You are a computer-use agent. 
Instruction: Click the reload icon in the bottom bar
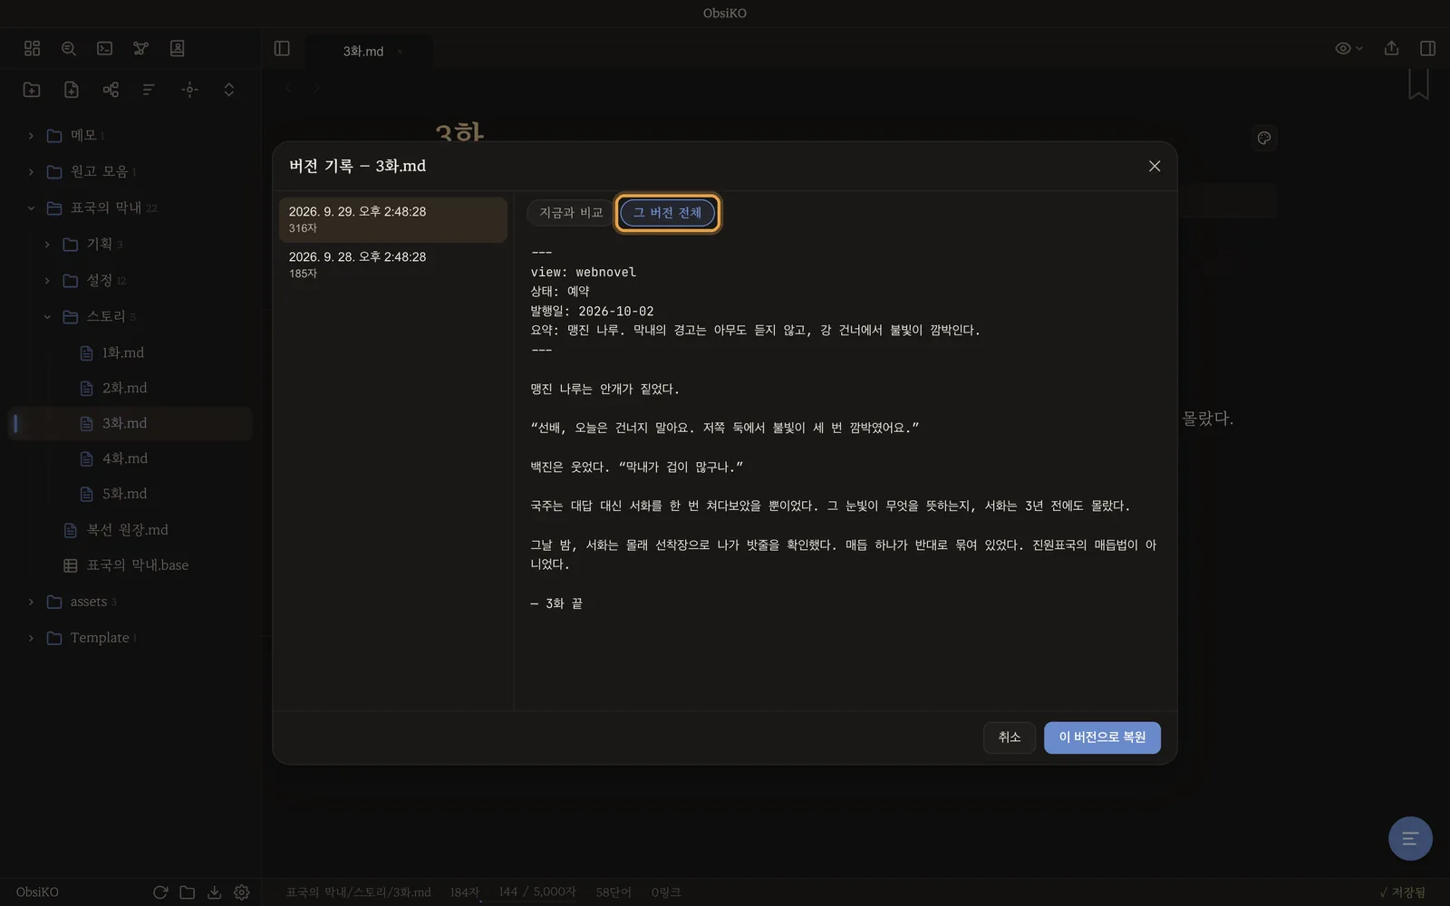pyautogui.click(x=160, y=892)
